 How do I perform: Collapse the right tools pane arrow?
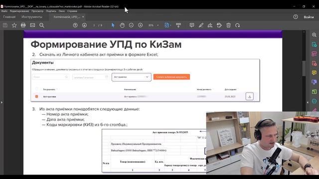(308, 102)
